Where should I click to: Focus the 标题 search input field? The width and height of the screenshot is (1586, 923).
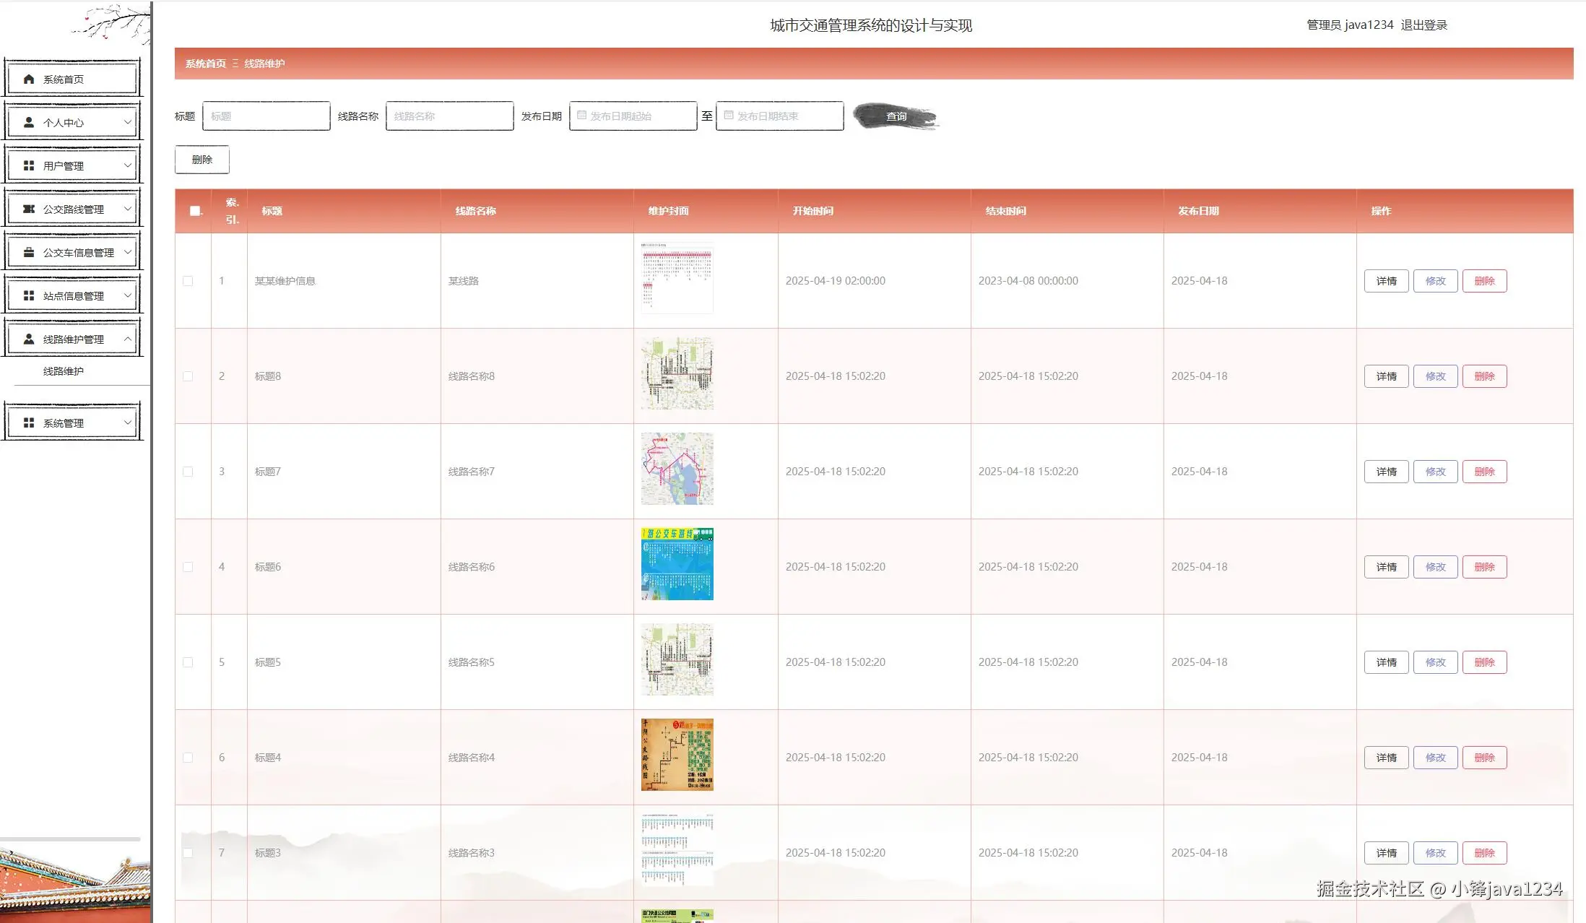[266, 116]
